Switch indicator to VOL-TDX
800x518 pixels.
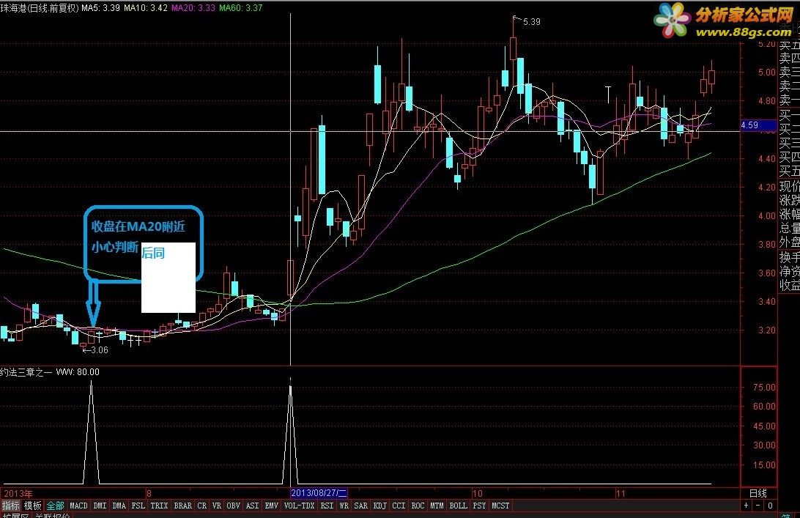(299, 506)
